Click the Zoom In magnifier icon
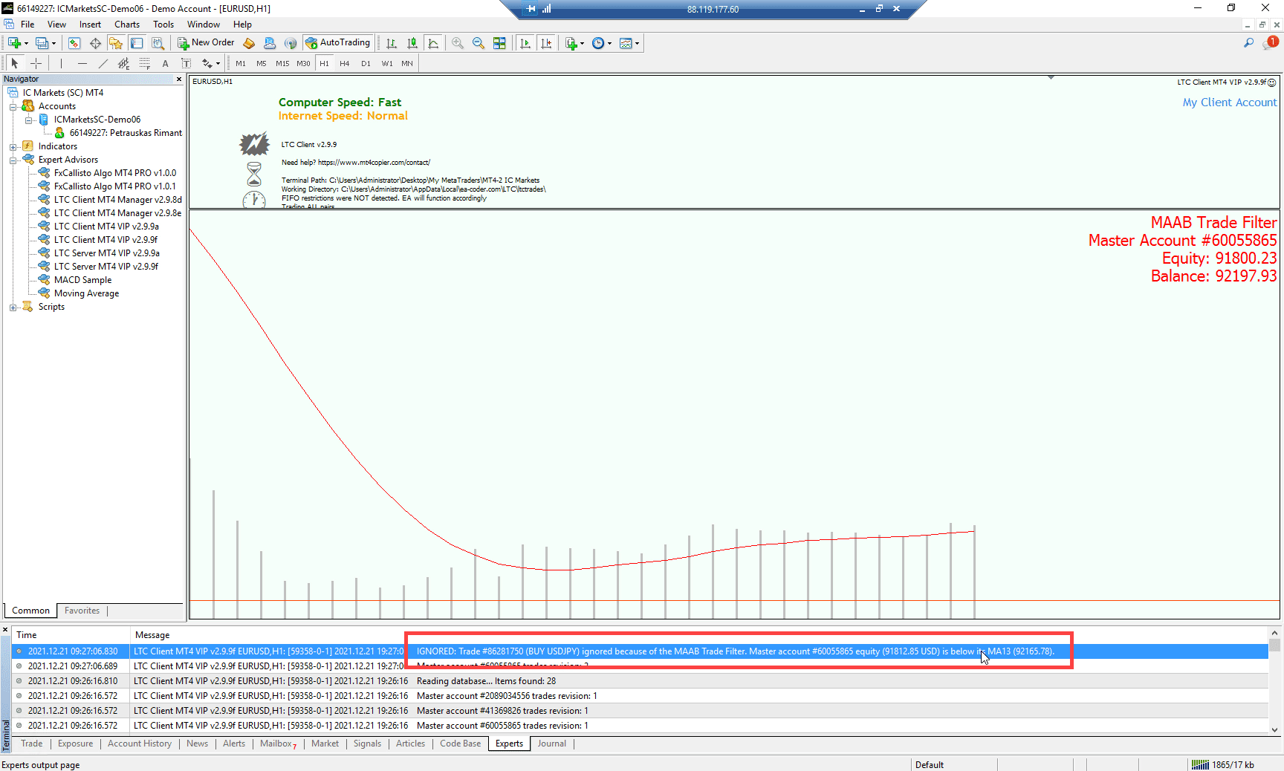The height and width of the screenshot is (771, 1284). pos(458,43)
